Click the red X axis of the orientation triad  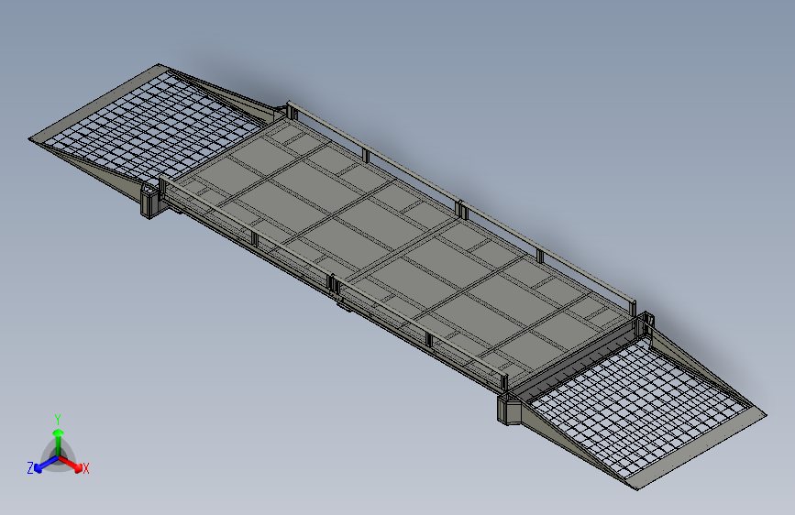click(x=72, y=464)
